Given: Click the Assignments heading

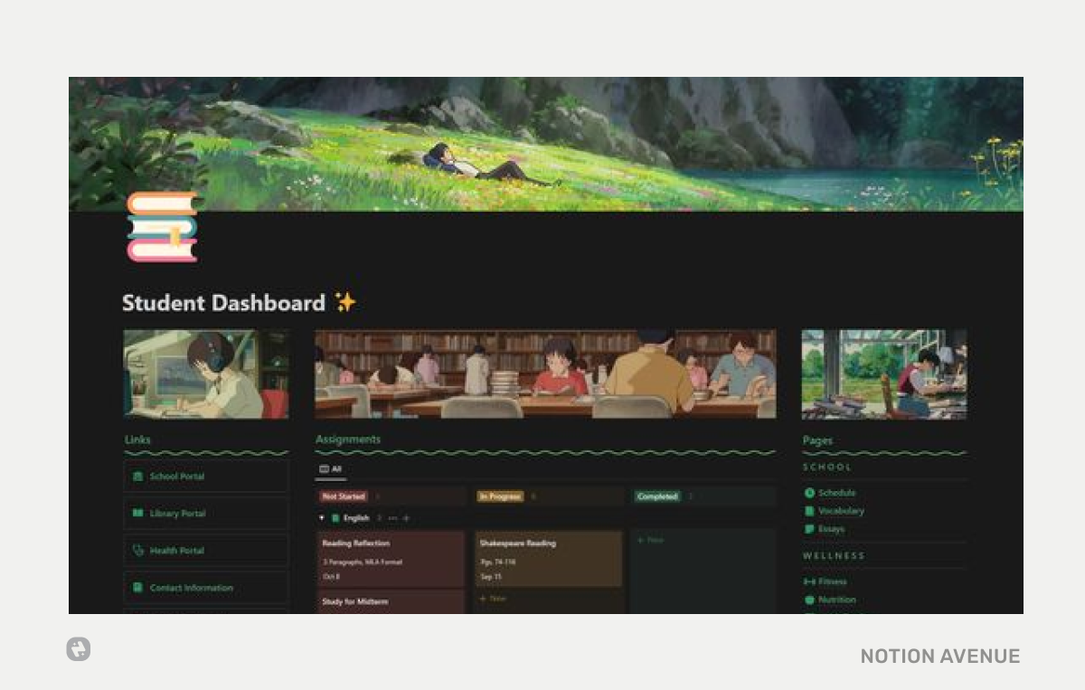Looking at the screenshot, I should tap(348, 440).
